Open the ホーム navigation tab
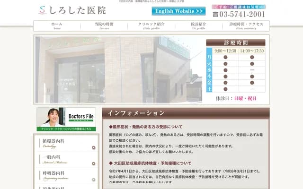Image resolution: width=303 pixels, height=189 pixels. coord(57,26)
